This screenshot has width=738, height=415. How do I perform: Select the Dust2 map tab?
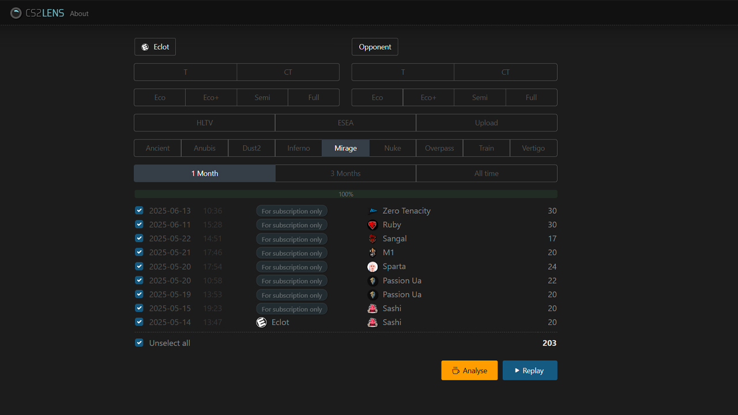[251, 148]
